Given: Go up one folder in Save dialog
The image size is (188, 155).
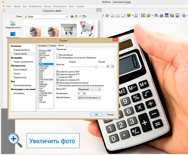Looking at the screenshot, I should pos(76,16).
